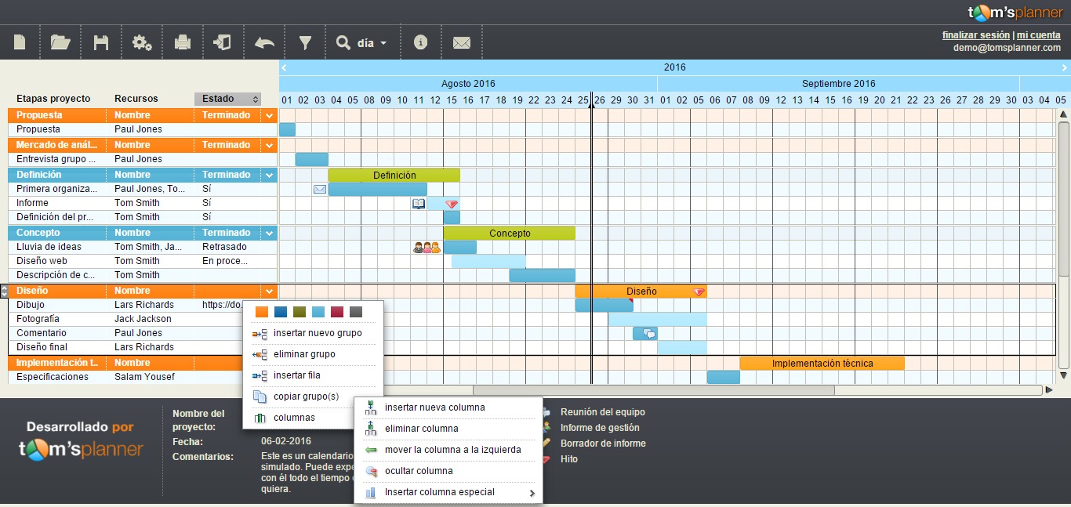
Task: Click the info icon on the toolbar
Action: coord(421,42)
